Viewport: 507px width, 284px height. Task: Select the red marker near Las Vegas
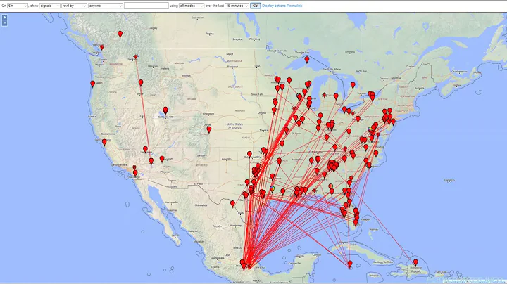click(x=146, y=150)
